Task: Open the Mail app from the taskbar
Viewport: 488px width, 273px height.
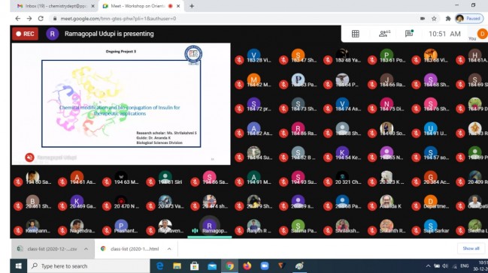Action: (212, 265)
